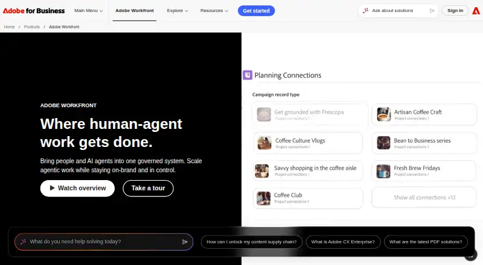
Task: Click the Coffee Culture Vlogs thumbnail
Action: (264, 143)
